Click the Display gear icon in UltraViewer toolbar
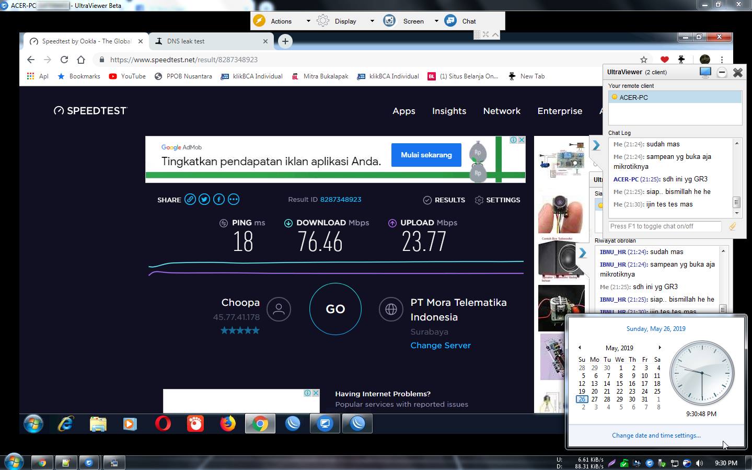 (323, 21)
